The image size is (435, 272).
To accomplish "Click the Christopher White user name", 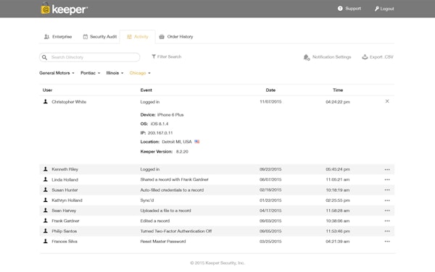I will point(69,102).
